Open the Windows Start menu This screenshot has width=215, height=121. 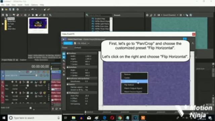(x=4, y=118)
